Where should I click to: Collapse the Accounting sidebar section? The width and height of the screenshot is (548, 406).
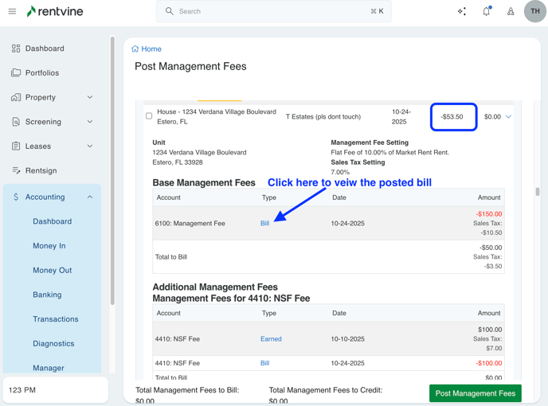(x=90, y=197)
